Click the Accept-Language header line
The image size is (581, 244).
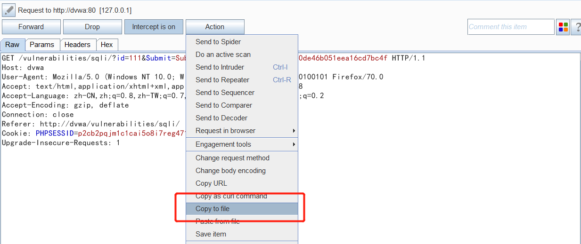94,96
